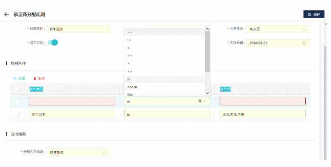Open the 业务单元 dropdown showing 华东区
The height and width of the screenshot is (167, 331).
point(277,29)
